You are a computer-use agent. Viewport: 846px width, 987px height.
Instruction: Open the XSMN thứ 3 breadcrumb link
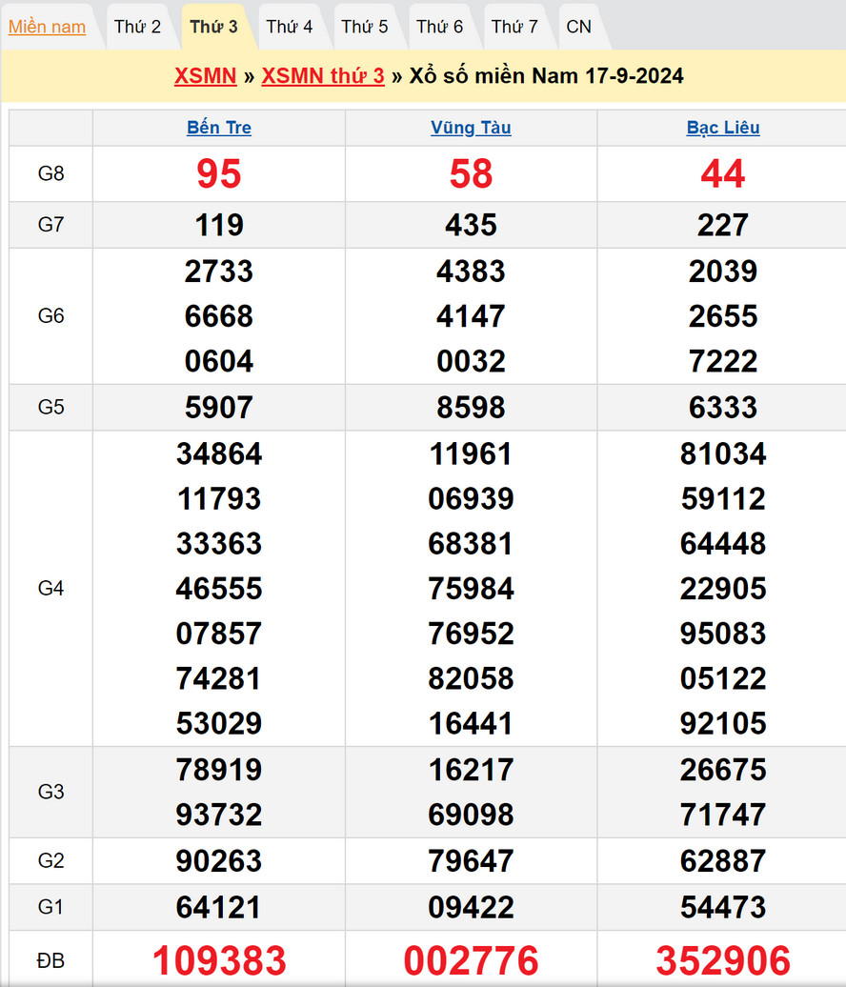tap(323, 76)
